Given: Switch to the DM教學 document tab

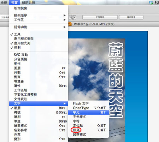Looking at the screenshot, I should (x=92, y=24).
